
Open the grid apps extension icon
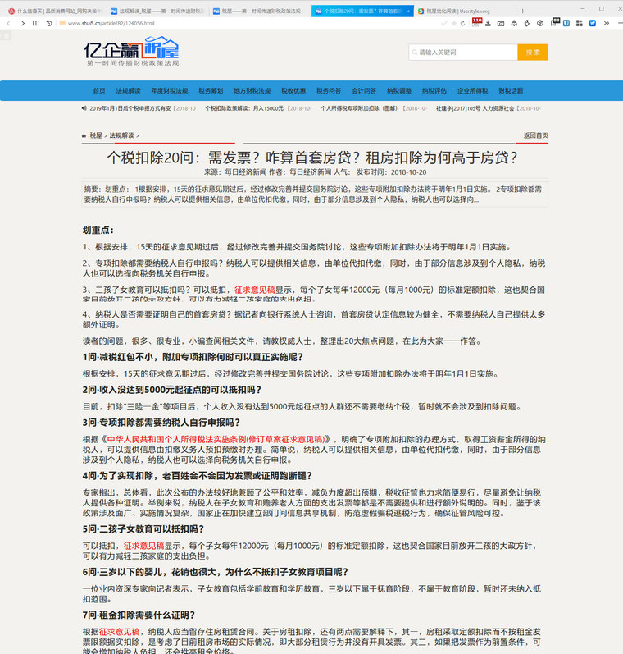[580, 23]
